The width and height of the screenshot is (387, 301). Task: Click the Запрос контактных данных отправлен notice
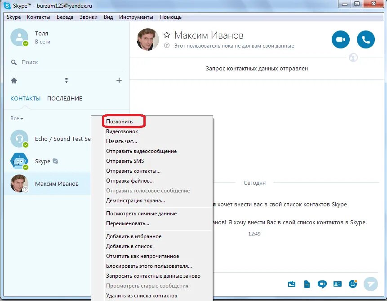click(x=257, y=69)
